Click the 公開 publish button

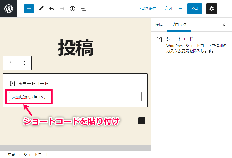click(x=194, y=9)
